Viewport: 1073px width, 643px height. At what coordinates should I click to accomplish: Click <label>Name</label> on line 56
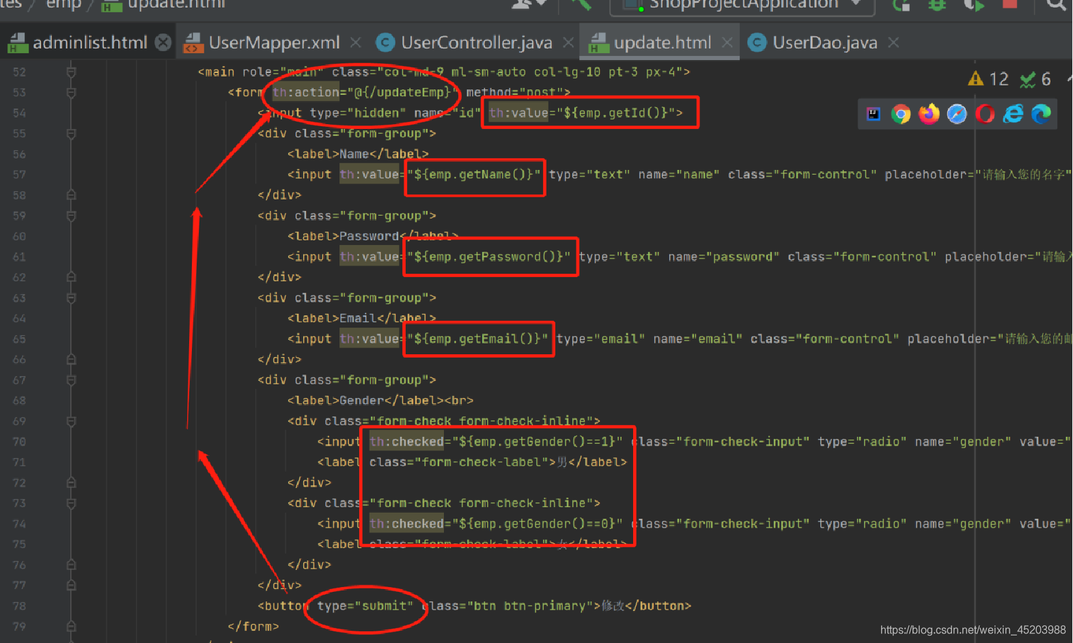(x=358, y=154)
